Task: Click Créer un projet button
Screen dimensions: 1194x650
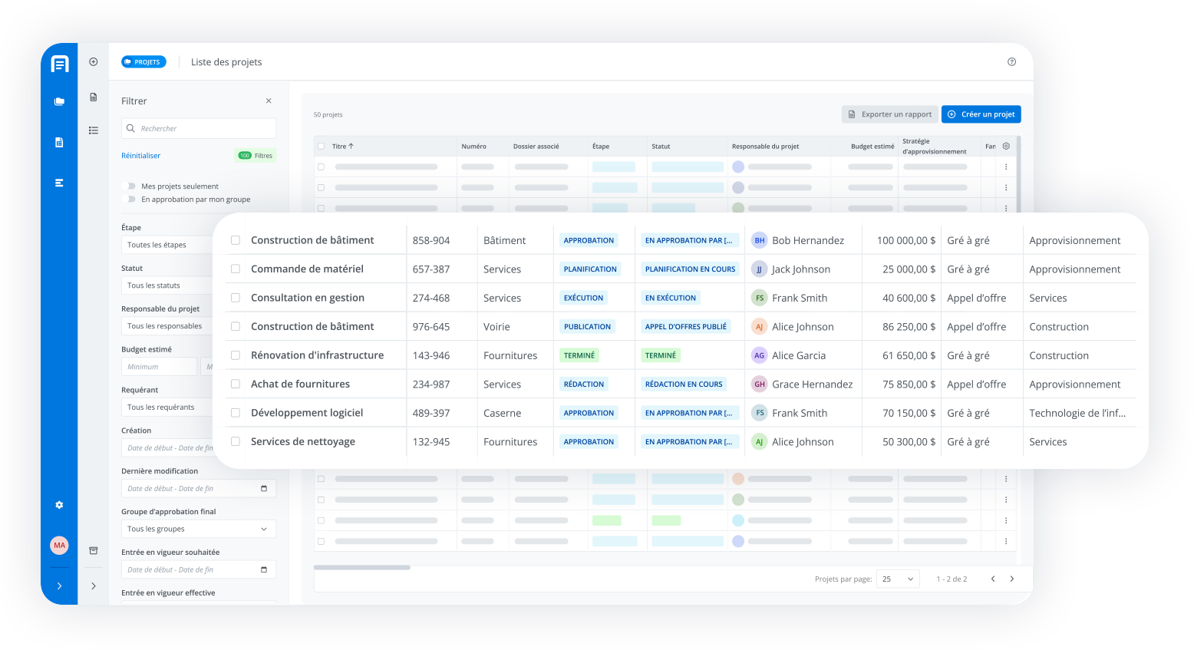Action: [x=981, y=114]
